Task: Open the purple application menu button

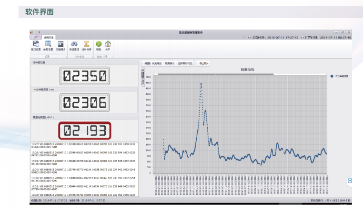Action: [35, 37]
